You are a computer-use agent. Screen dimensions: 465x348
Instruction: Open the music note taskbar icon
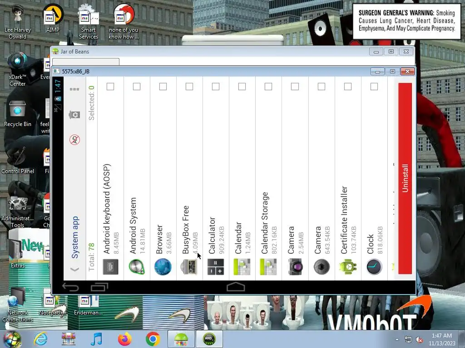click(x=96, y=339)
